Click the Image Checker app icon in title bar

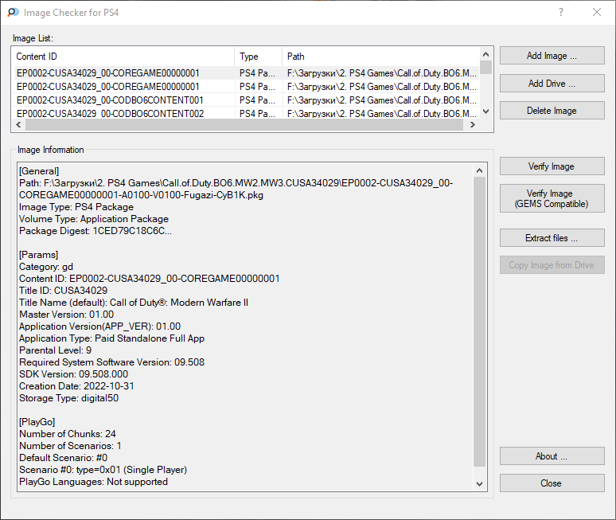tap(13, 12)
